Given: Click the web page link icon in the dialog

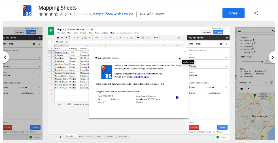Looking at the screenshot, I should coord(162,84).
